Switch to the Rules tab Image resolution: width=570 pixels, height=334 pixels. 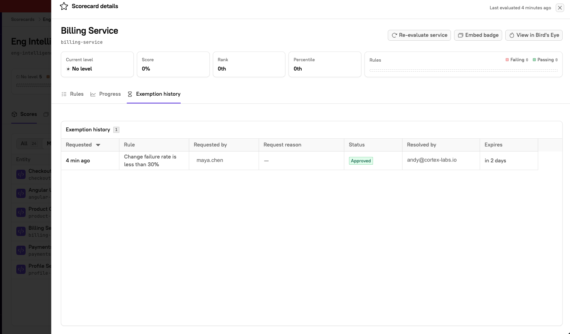pos(73,94)
